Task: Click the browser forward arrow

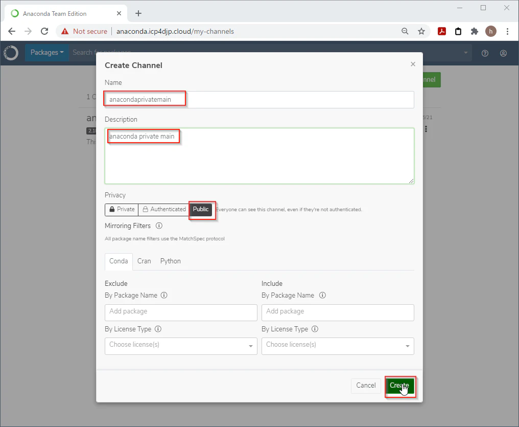Action: pyautogui.click(x=28, y=31)
